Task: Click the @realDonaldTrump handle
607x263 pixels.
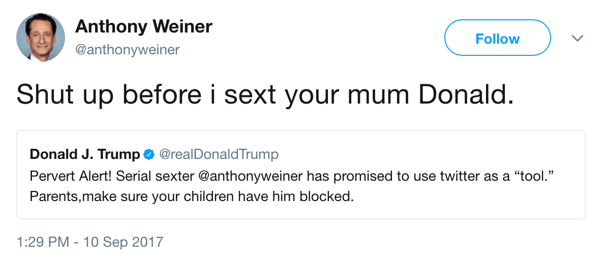Action: (219, 154)
